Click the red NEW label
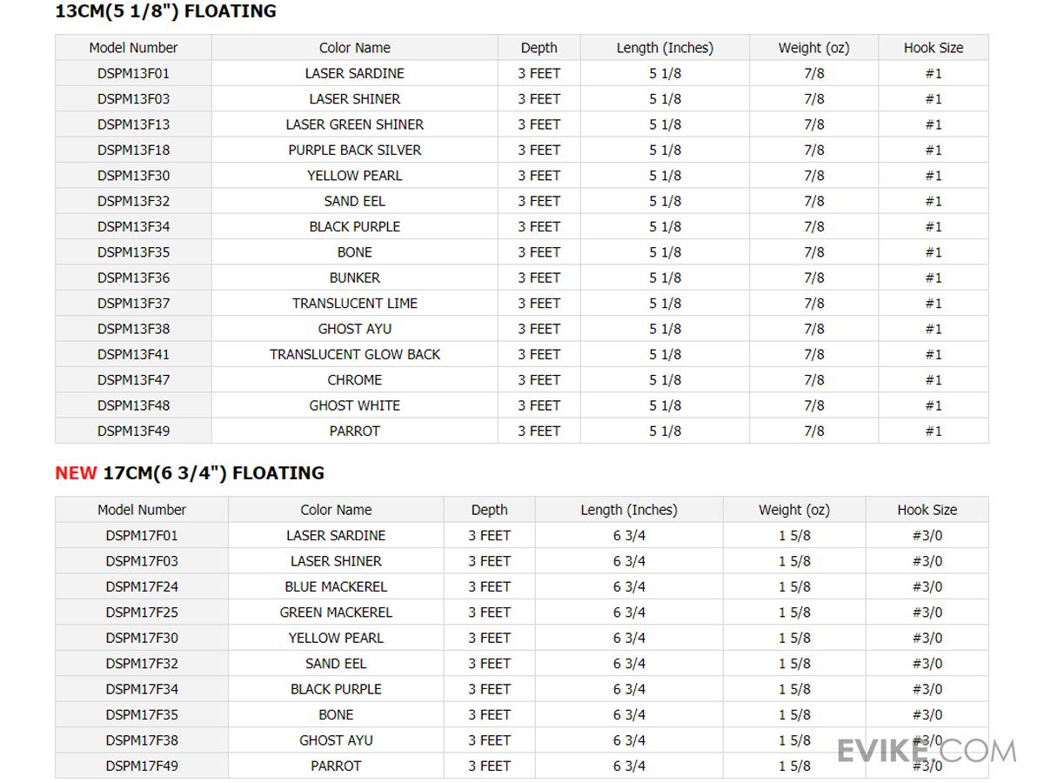Viewport: 1044px width, 783px height. (x=76, y=473)
